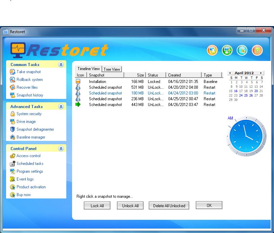
Task: Collapse the Advanced Tasks panel
Action: (61, 107)
